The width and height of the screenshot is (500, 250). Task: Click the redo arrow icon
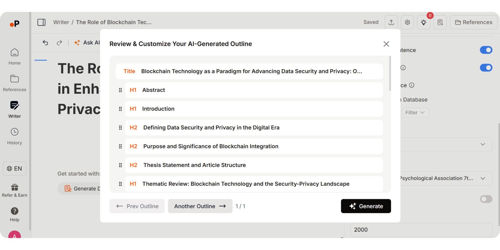click(59, 43)
